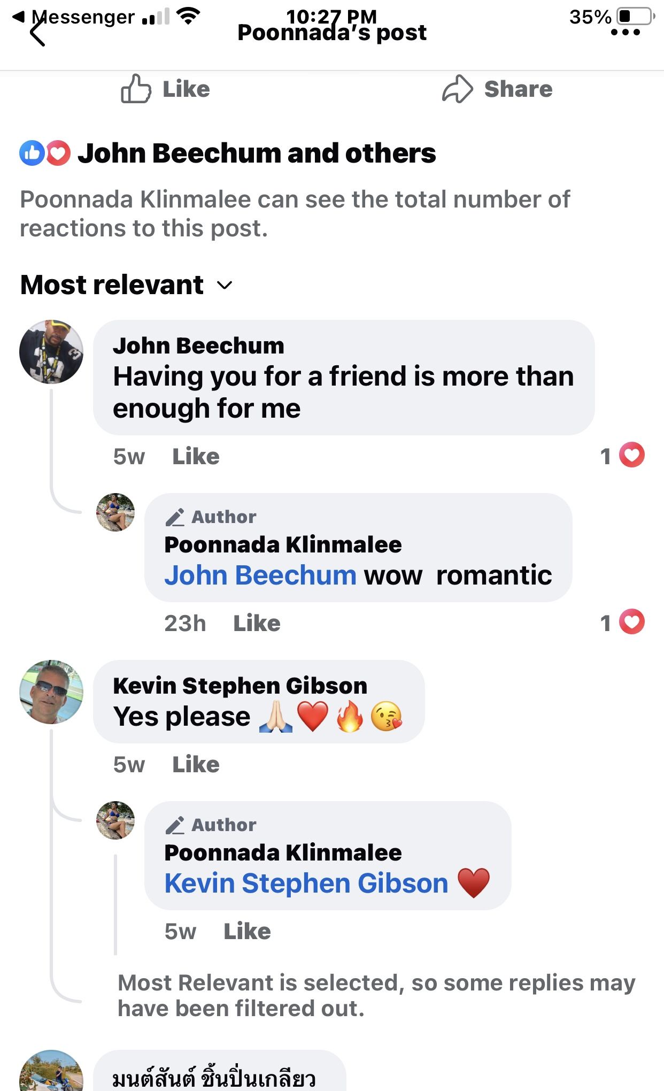
Task: Tap the thumbs-up Like icon on post
Action: (x=136, y=89)
